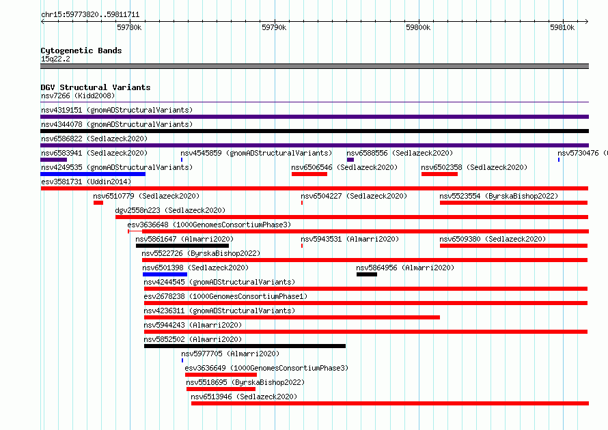608x430 pixels.
Task: Click the 59790k ruler position
Action: (274, 27)
